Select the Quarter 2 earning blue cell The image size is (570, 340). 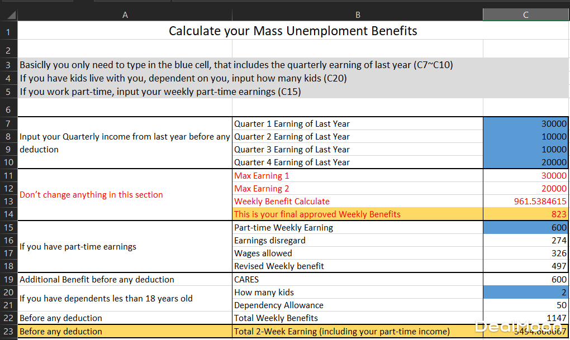[x=526, y=136]
